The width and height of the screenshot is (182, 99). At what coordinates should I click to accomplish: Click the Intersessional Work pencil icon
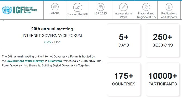(123, 7)
